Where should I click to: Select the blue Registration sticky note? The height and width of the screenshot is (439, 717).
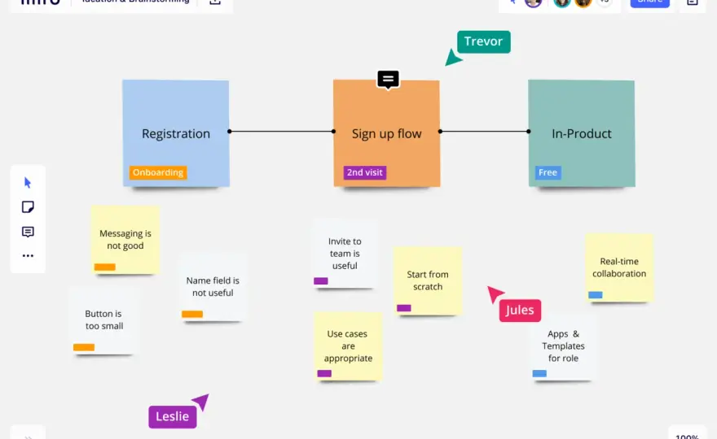[x=176, y=133]
